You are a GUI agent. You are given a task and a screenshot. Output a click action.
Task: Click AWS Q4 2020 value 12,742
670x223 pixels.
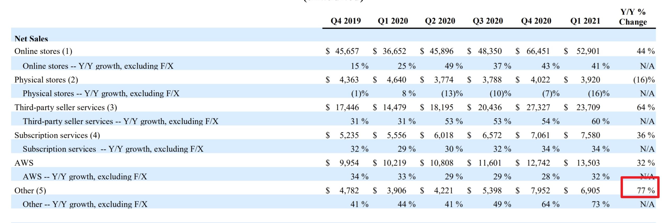point(538,163)
